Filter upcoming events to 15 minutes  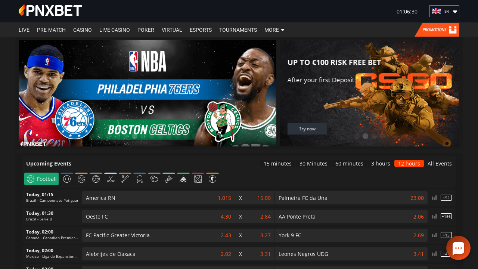coord(277,164)
